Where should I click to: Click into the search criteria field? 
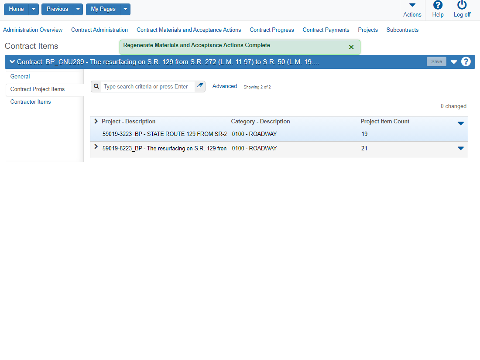pos(147,87)
